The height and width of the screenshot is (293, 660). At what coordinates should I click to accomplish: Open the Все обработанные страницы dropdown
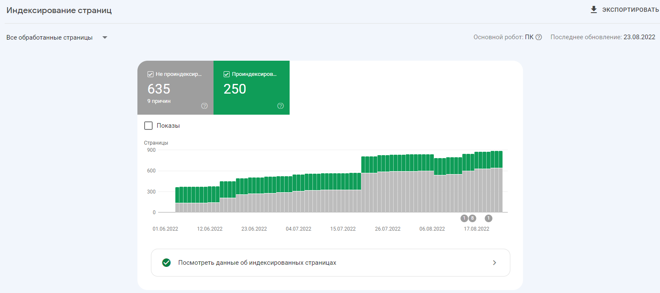pos(51,37)
